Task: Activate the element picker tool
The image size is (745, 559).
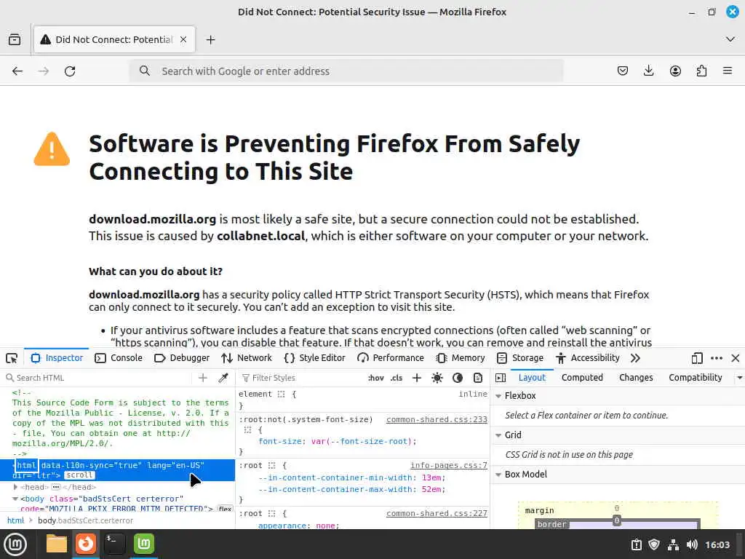Action: (x=12, y=358)
